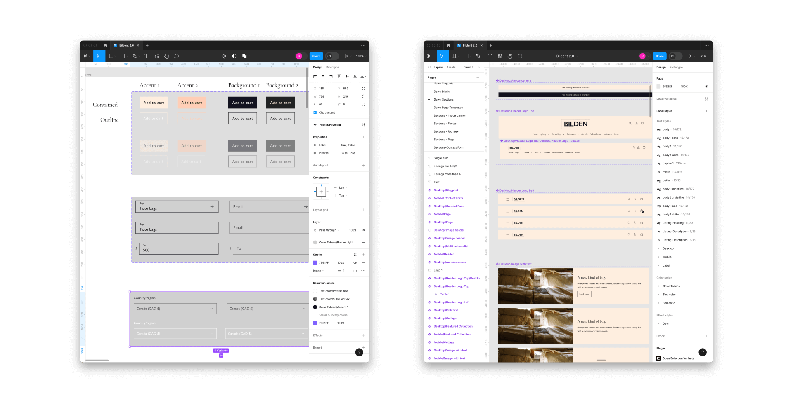This screenshot has width=793, height=412.
Task: Click the Comment tool in right window
Action: pos(520,56)
